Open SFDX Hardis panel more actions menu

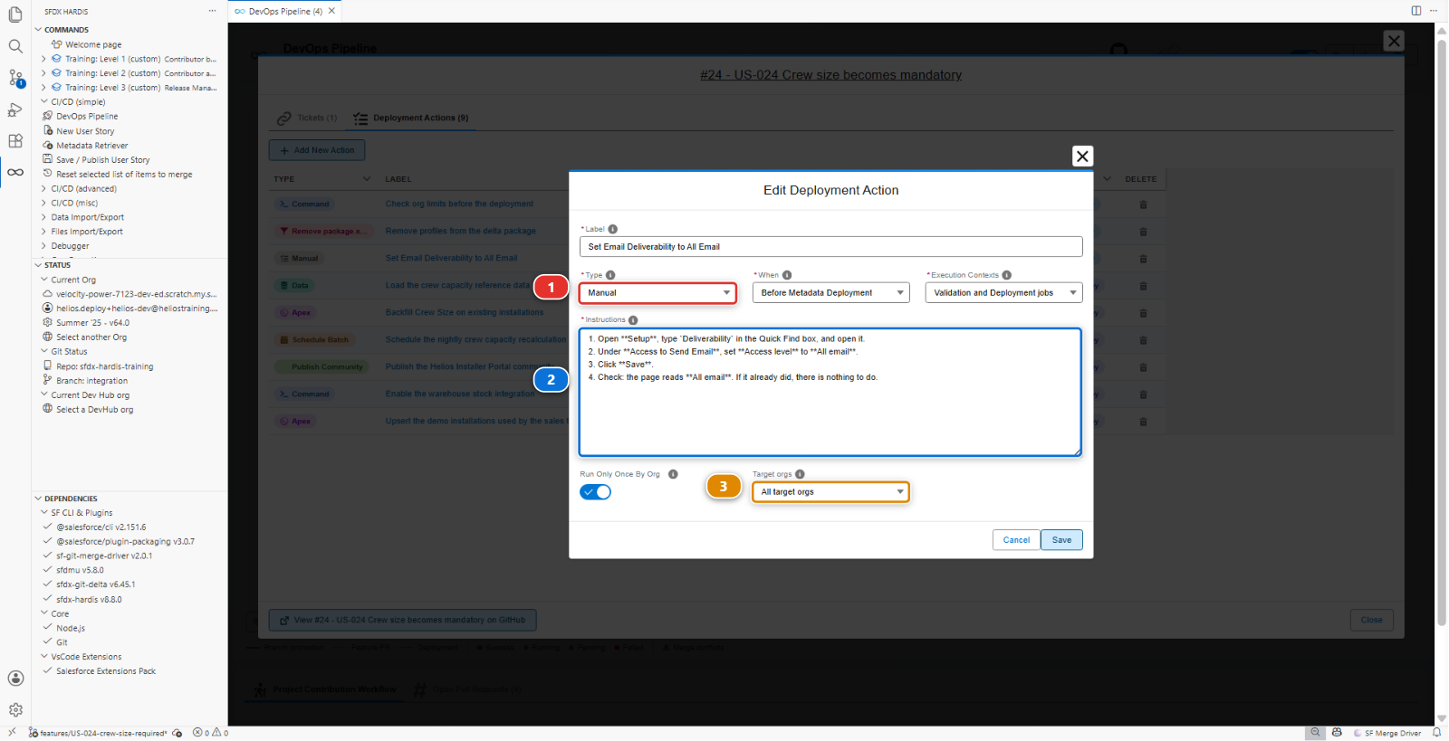[x=213, y=12]
